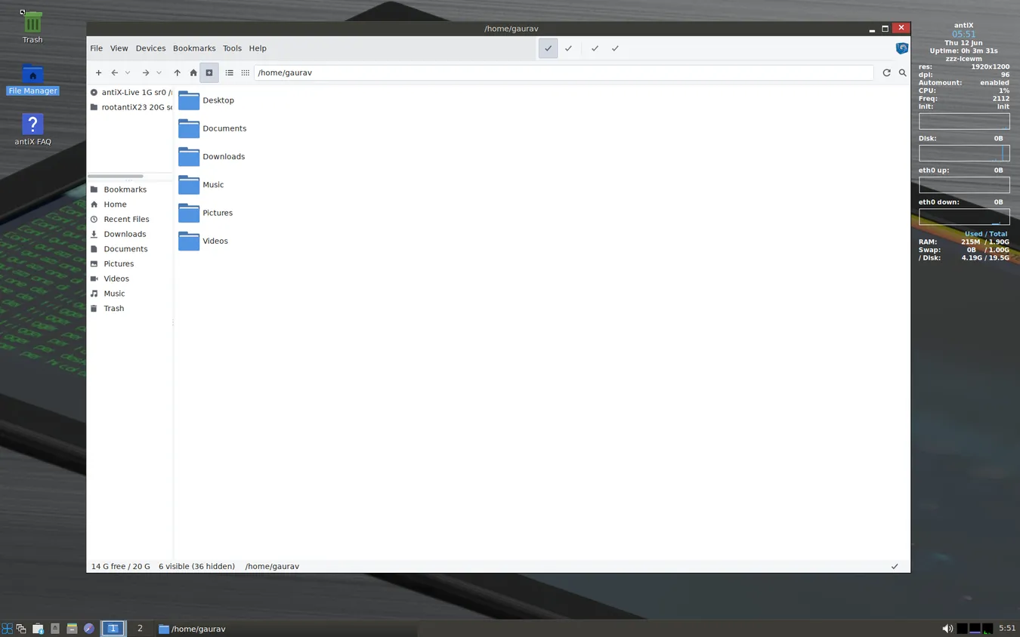Image resolution: width=1020 pixels, height=637 pixels.
Task: Select the Videos folder in file list
Action: pyautogui.click(x=203, y=241)
